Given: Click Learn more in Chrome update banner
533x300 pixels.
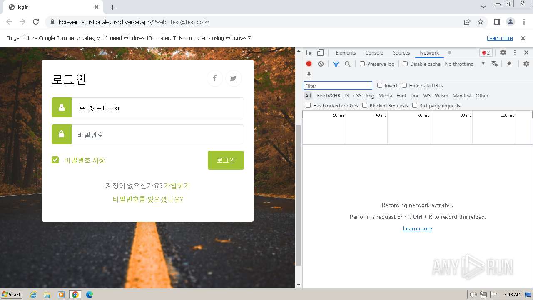Looking at the screenshot, I should (x=500, y=38).
